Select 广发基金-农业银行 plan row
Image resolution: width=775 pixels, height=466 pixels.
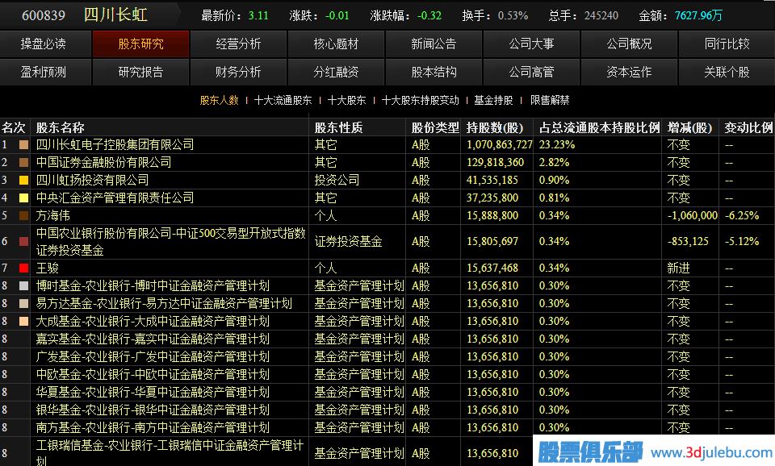point(153,357)
